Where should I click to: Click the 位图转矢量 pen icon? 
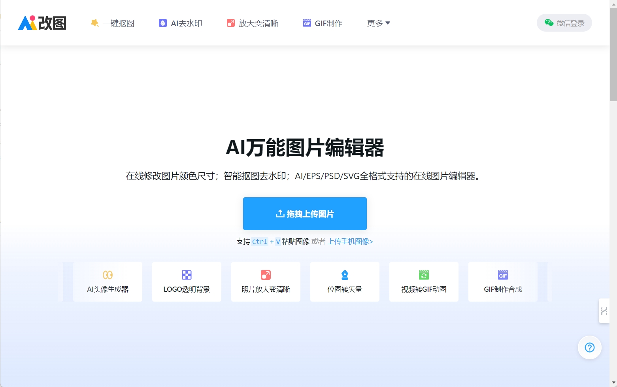tap(345, 275)
